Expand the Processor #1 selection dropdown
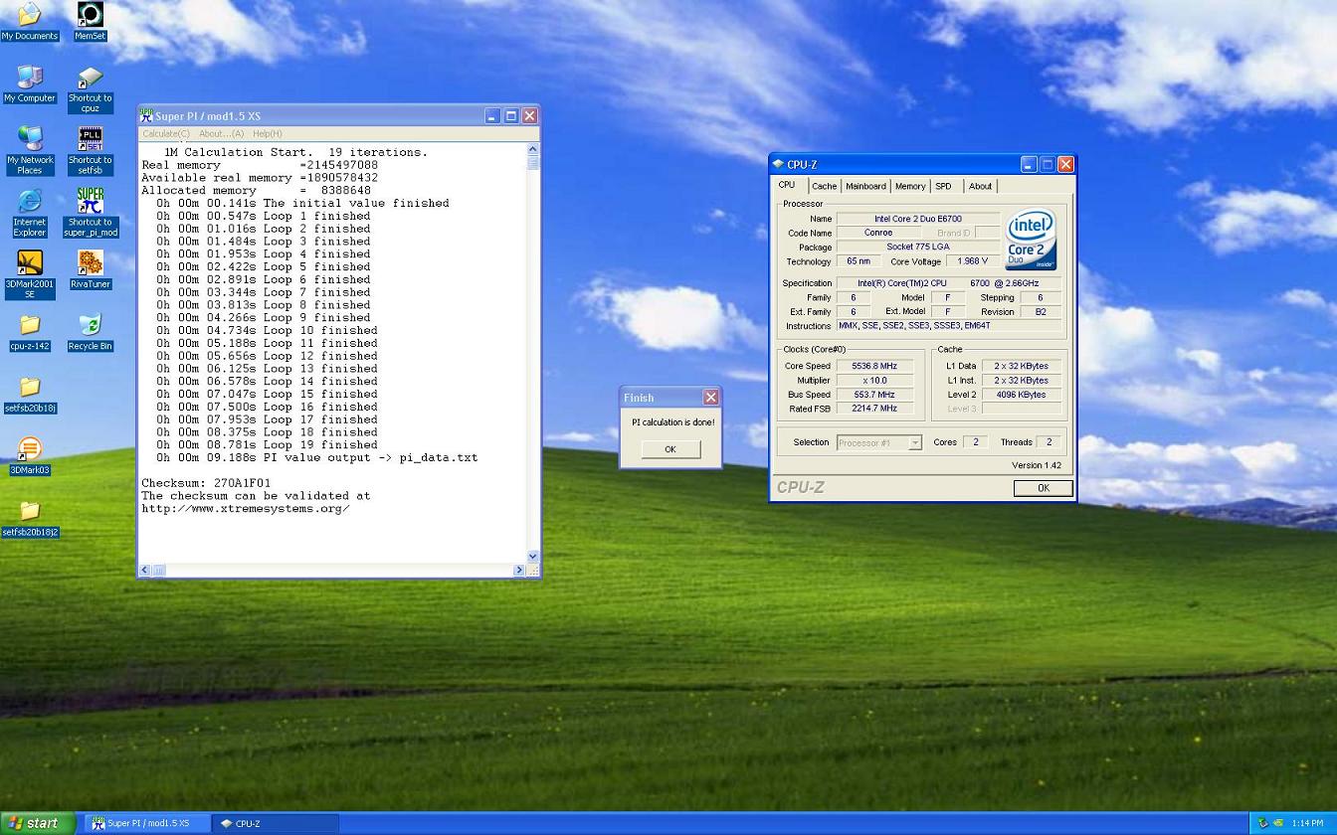This screenshot has width=1337, height=835. pos(914,443)
